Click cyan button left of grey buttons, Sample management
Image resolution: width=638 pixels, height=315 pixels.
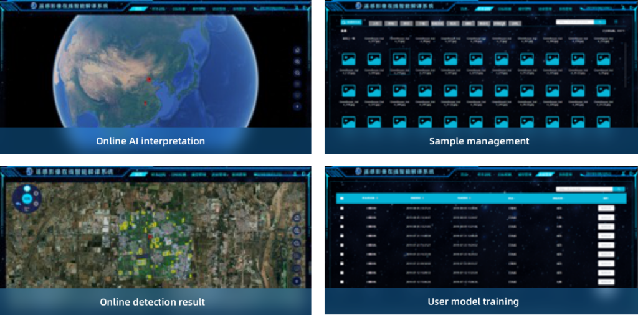tap(352, 22)
